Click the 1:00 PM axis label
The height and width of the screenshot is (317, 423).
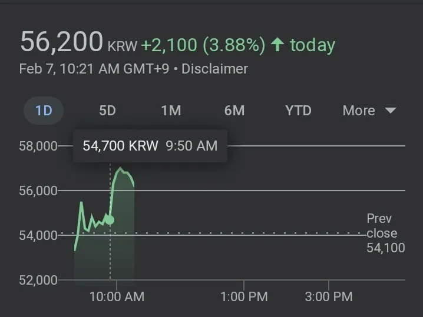pos(244,297)
